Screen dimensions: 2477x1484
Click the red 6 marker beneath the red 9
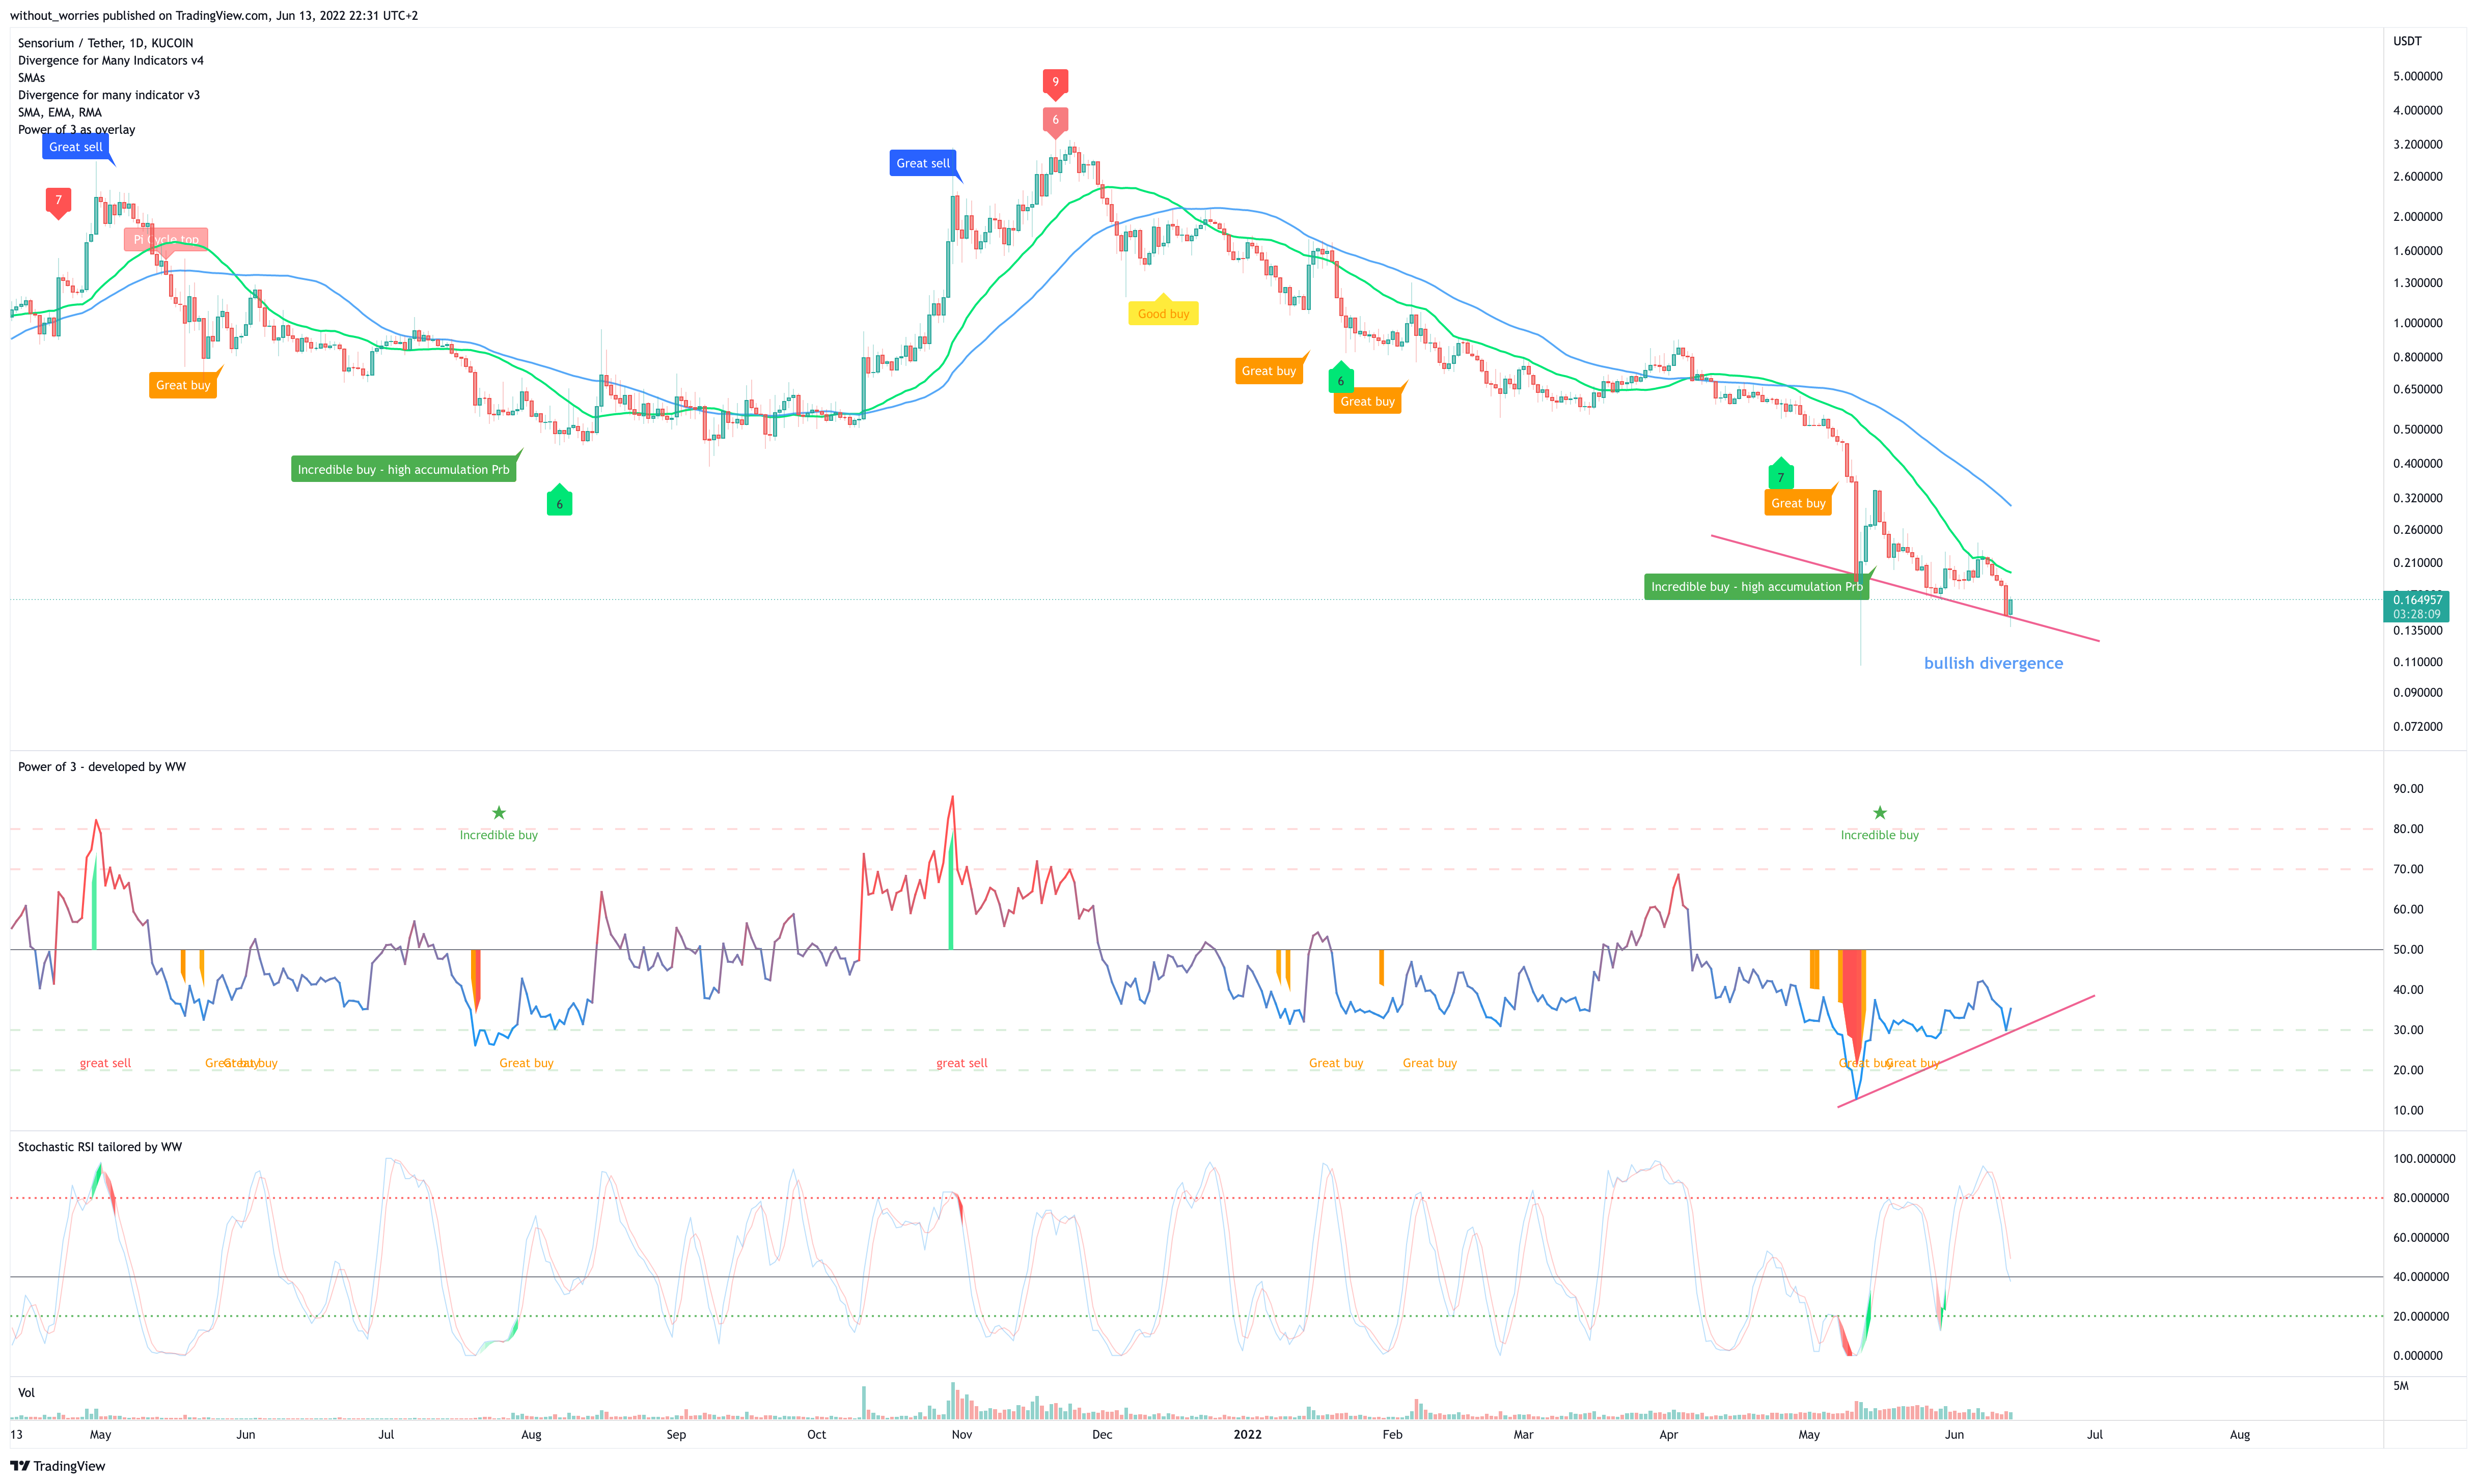1056,121
